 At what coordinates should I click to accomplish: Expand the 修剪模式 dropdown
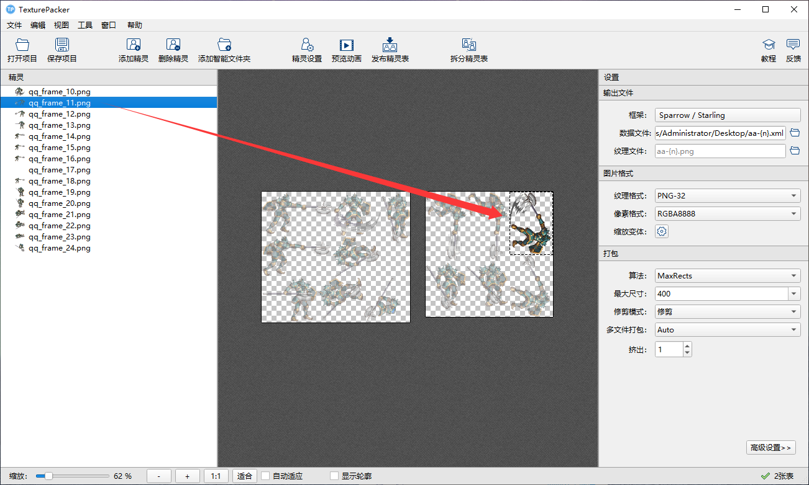tap(727, 312)
